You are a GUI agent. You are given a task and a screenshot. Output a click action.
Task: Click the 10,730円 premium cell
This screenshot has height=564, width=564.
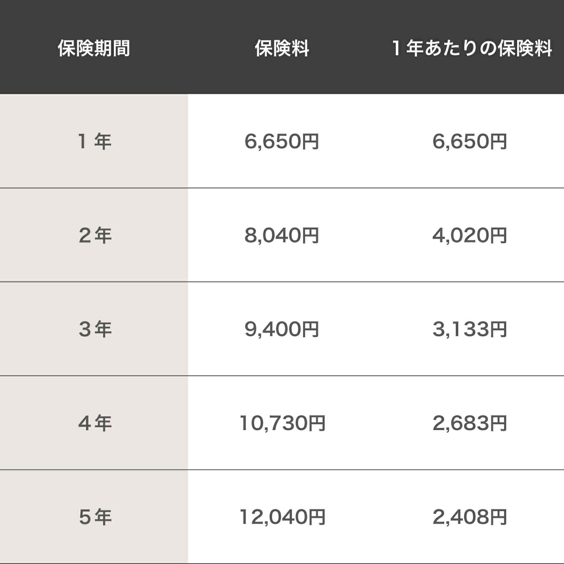[282, 423]
